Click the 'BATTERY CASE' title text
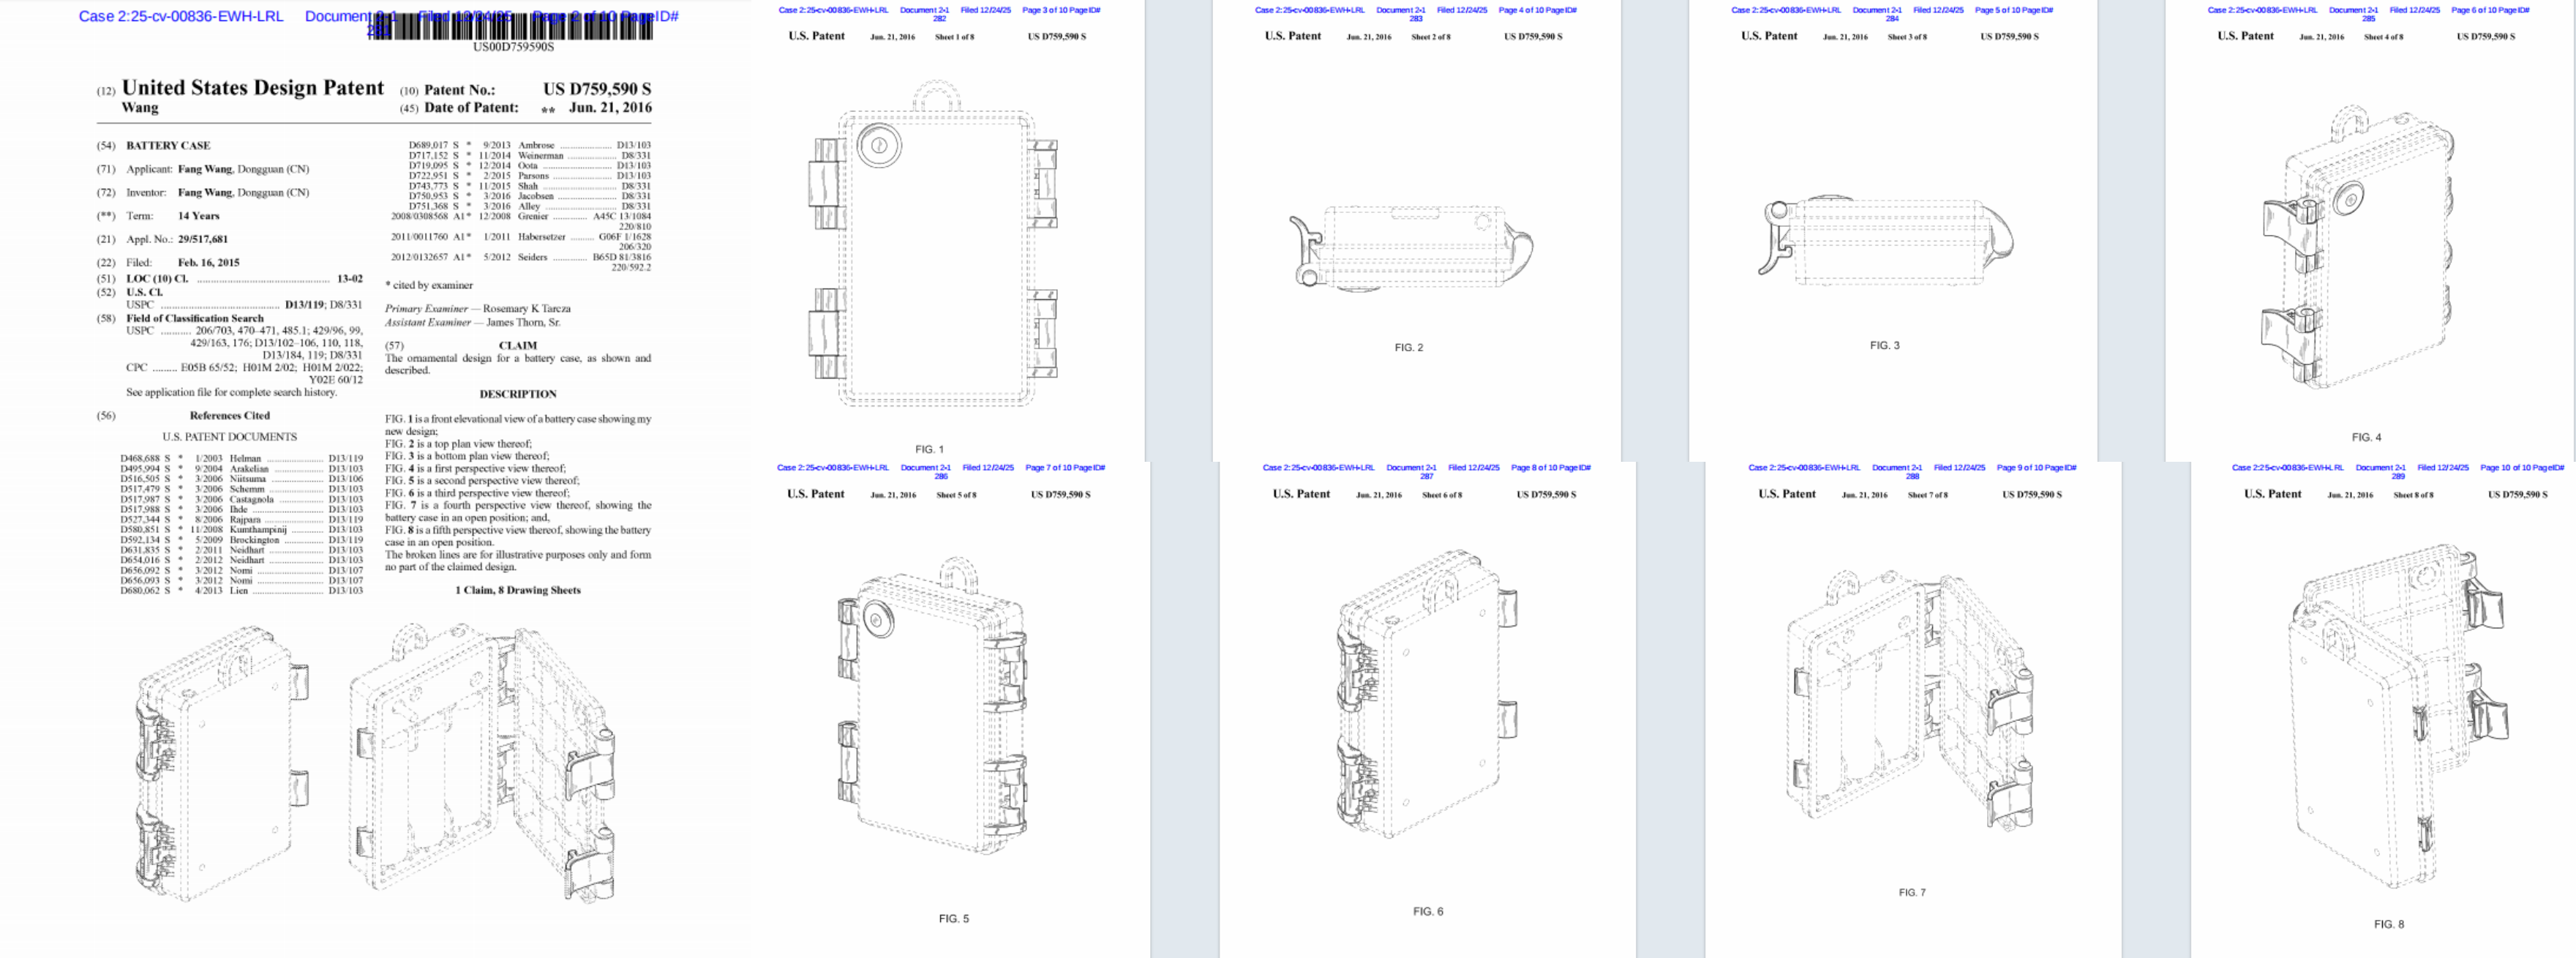This screenshot has height=958, width=2576. (x=168, y=145)
